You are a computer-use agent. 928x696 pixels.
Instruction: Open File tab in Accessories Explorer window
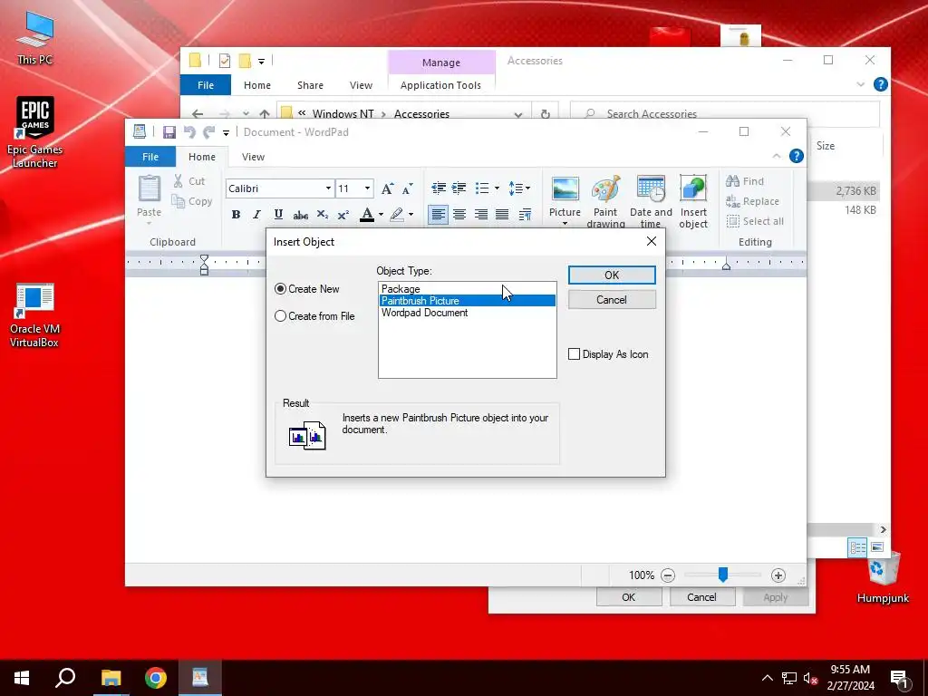click(x=206, y=85)
